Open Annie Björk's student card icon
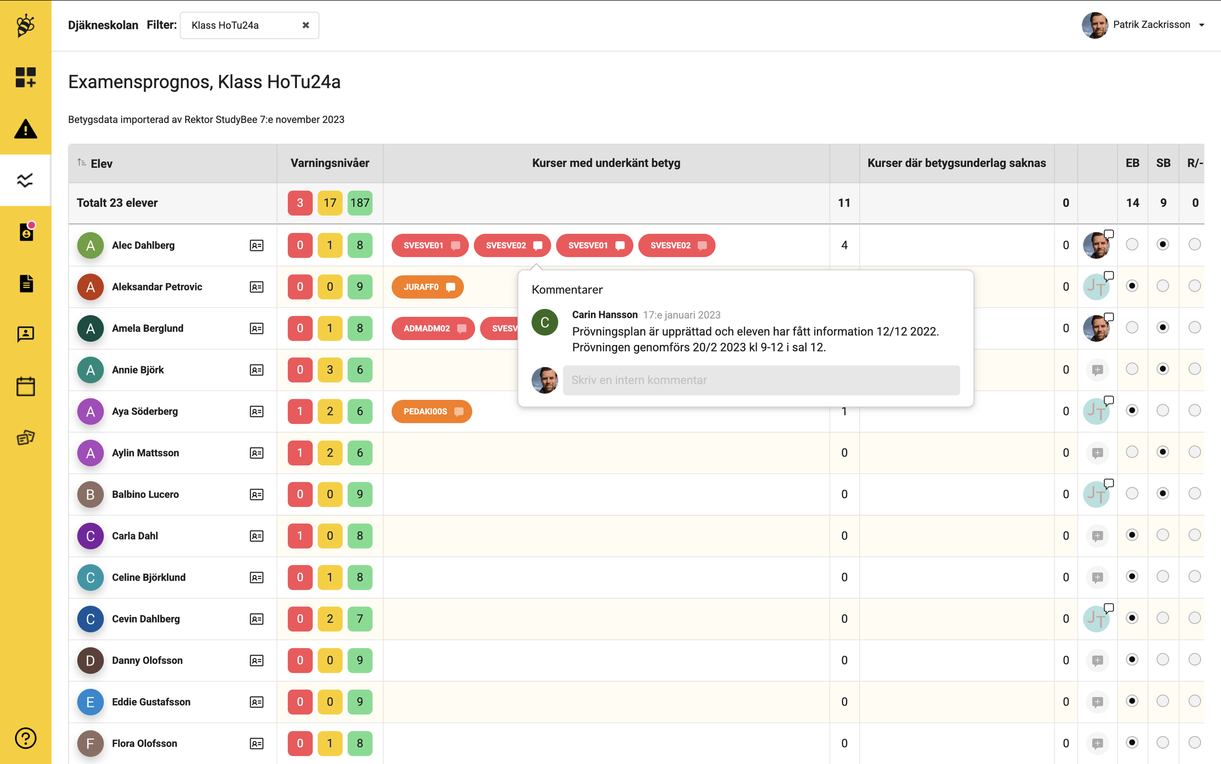 pyautogui.click(x=257, y=370)
